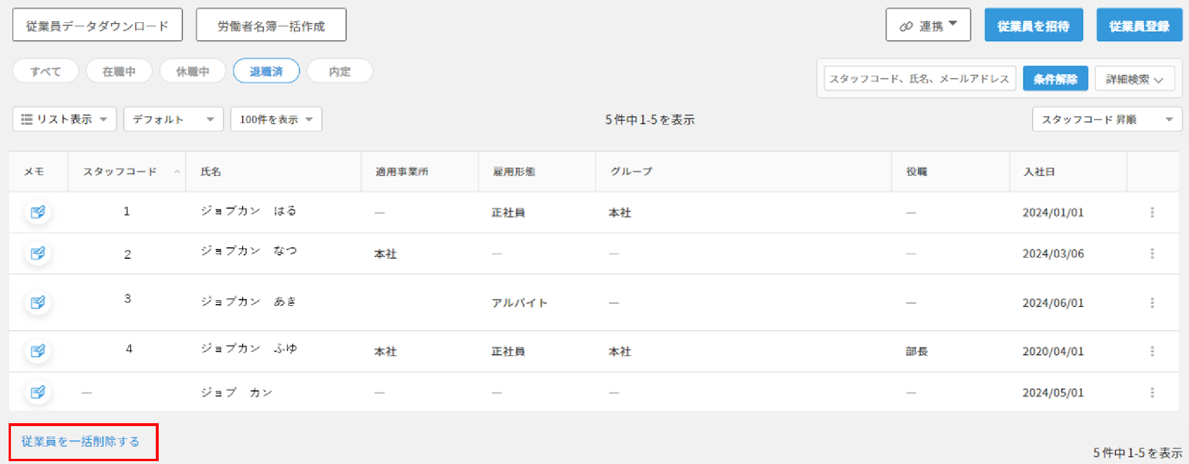Viewport: 1189px width, 464px height.
Task: Open memo icon for ジョブカン ふゆ
Action: coord(38,351)
